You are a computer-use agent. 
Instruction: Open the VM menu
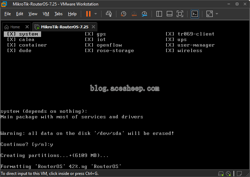[46, 14]
